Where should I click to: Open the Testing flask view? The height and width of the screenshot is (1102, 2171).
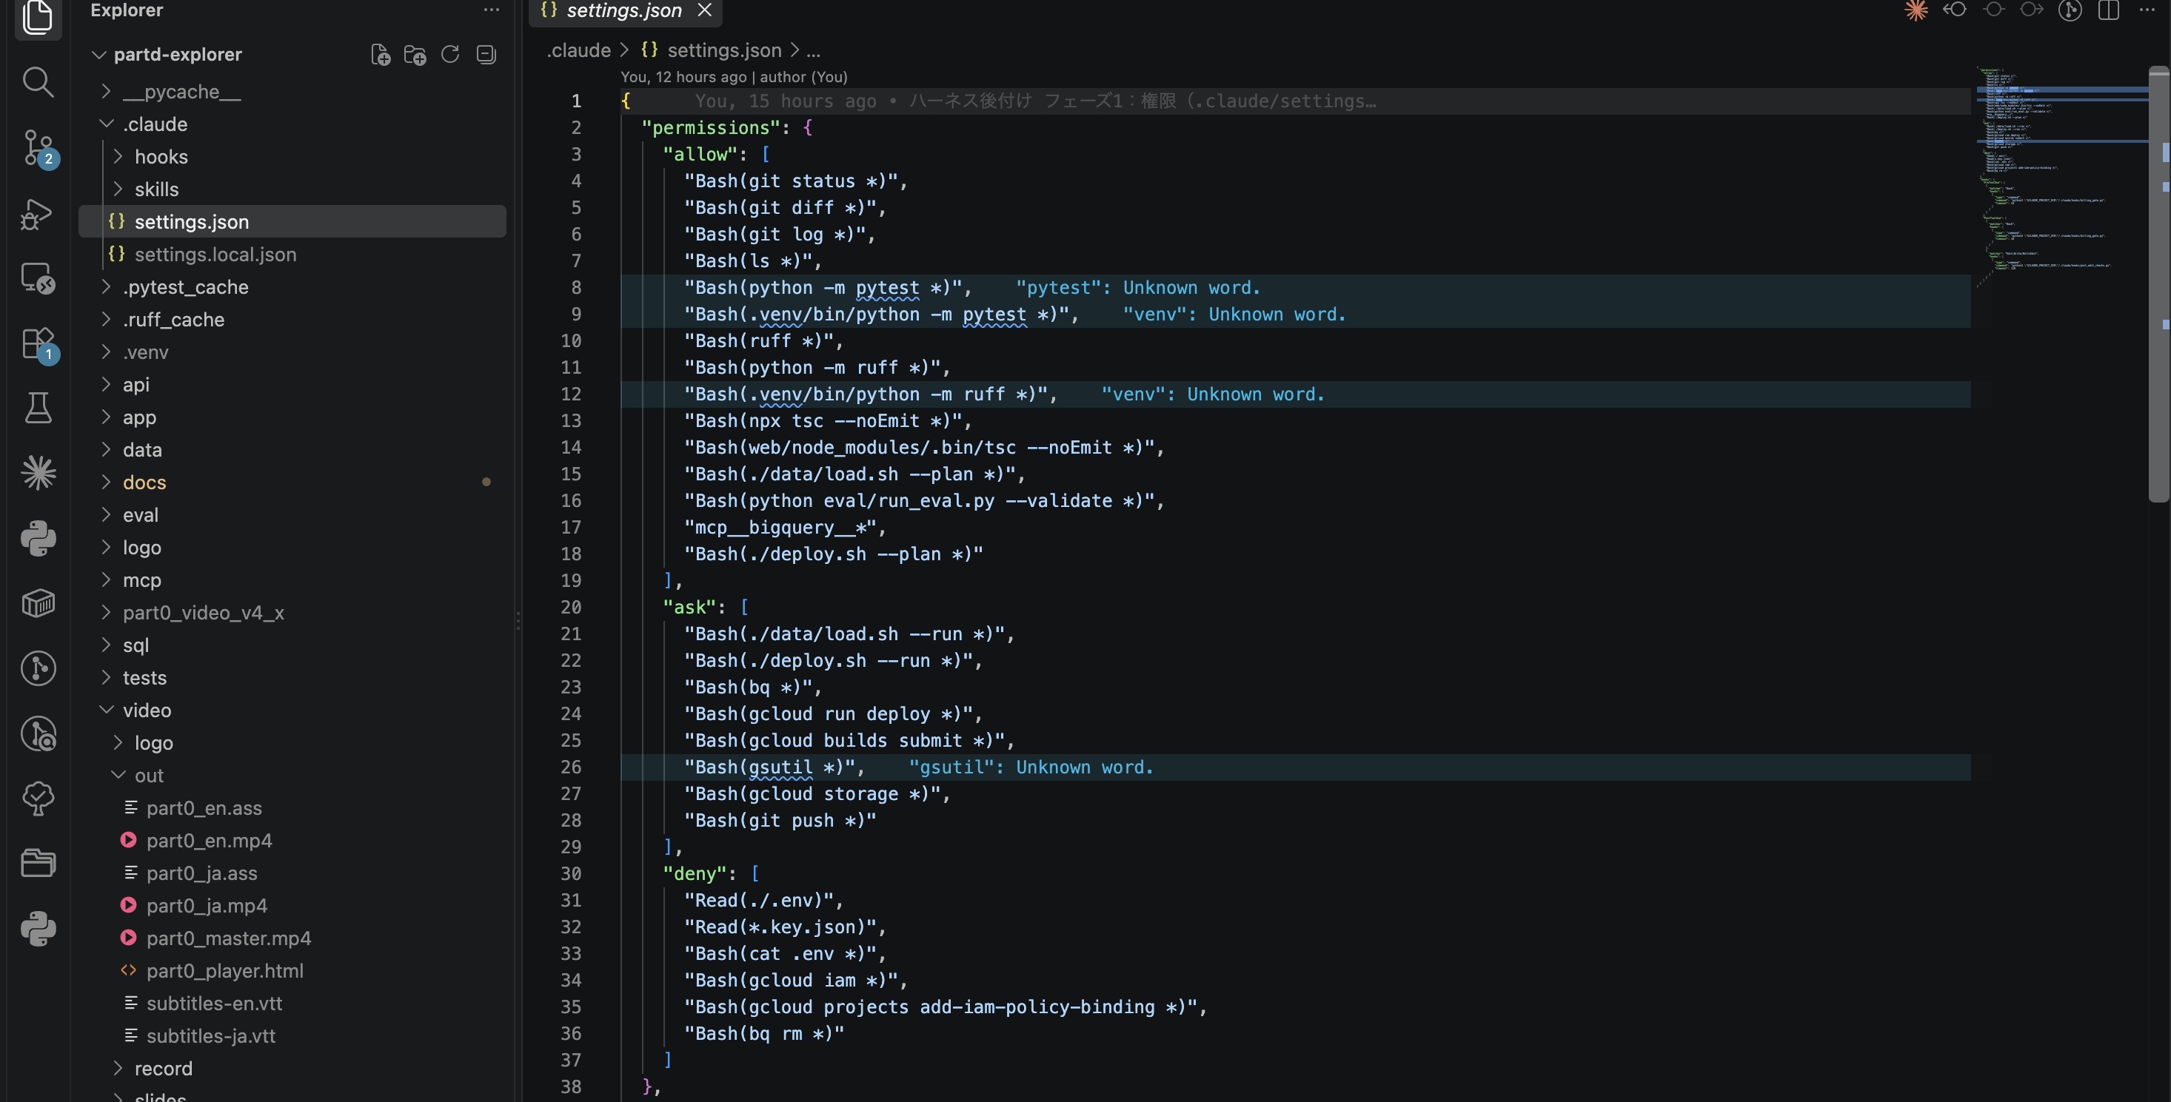[x=38, y=408]
